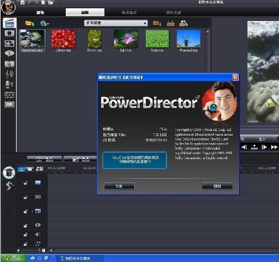Fit movie in timeline view icon
The width and height of the screenshot is (279, 262).
pyautogui.click(x=39, y=169)
